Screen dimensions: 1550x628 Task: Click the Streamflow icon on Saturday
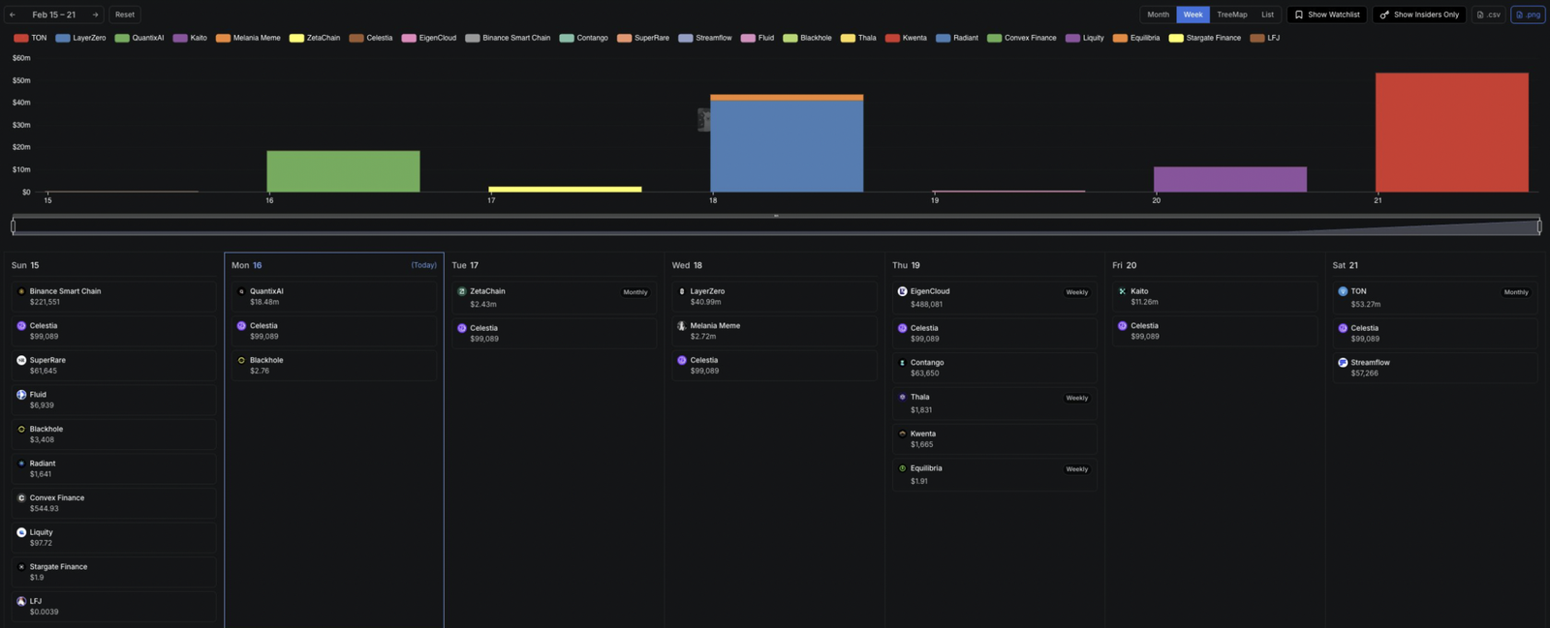1343,363
